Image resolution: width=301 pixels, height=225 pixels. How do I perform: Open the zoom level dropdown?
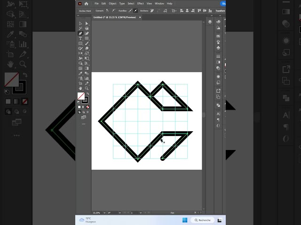[104, 213]
